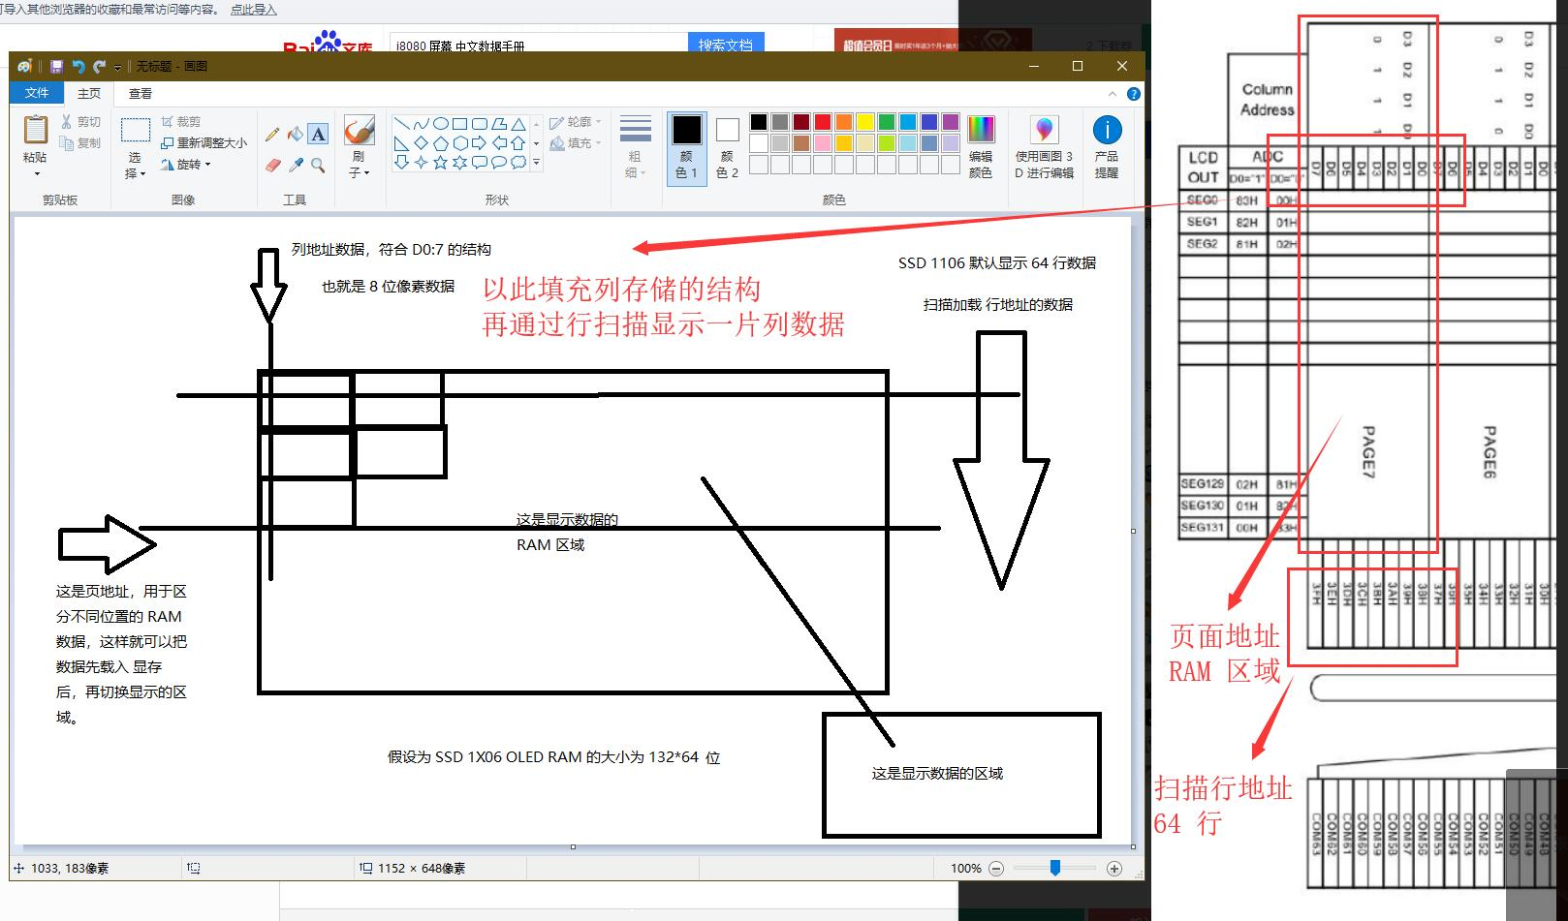This screenshot has height=921, width=1568.
Task: Open Paint help question mark icon
Action: 1133,94
